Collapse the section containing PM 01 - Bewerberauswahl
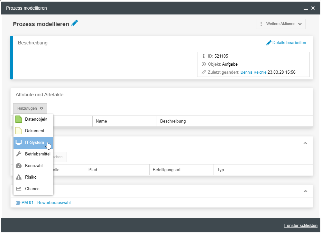Screen dimensions: 321x233 click(305, 191)
